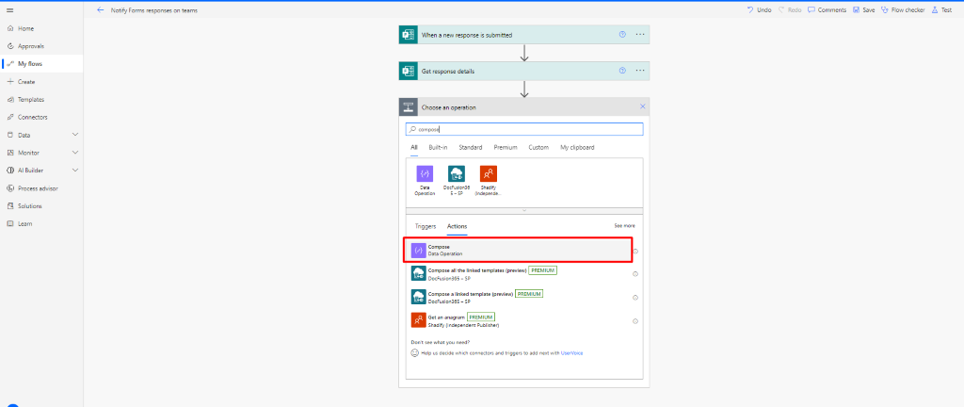Viewport: 964px width, 407px height.
Task: Close the Choose an operation panel
Action: click(643, 107)
